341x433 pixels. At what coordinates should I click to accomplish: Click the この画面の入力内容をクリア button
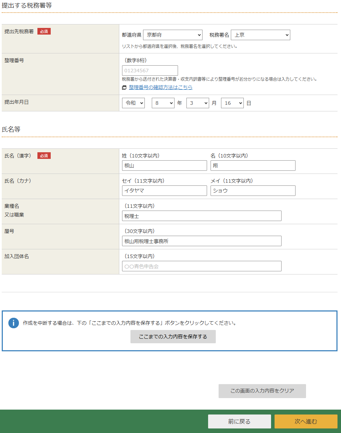coord(262,391)
